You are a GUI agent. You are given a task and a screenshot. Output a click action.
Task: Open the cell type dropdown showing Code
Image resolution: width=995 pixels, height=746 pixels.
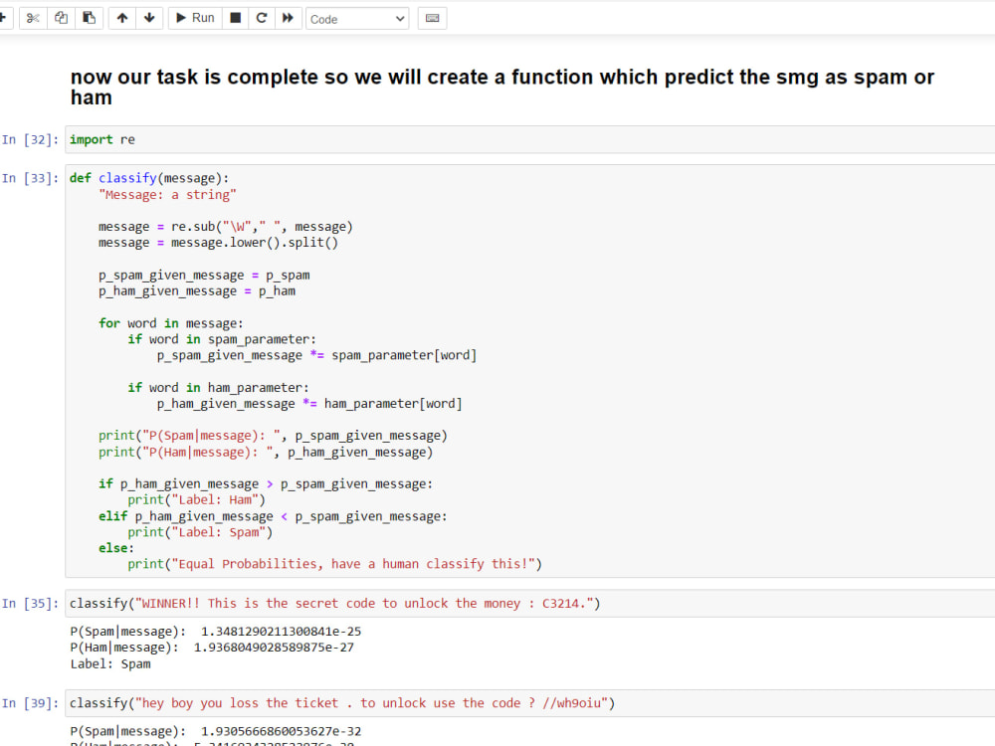point(358,17)
